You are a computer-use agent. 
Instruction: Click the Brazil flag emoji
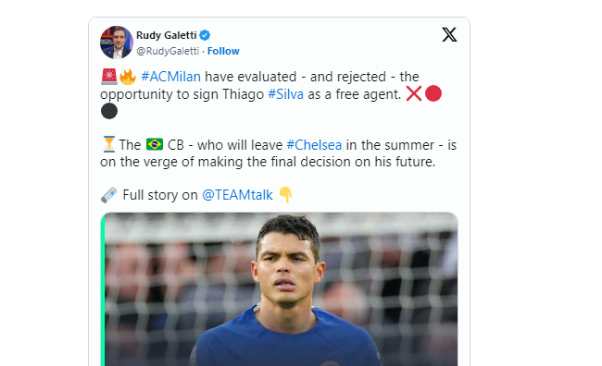pos(155,144)
